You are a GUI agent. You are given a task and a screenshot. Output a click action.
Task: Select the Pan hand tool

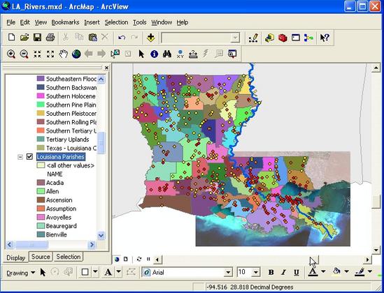[x=63, y=54]
